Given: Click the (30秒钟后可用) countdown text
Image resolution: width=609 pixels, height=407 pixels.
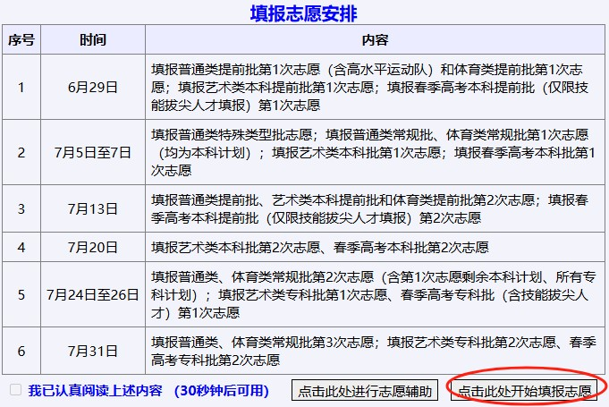Looking at the screenshot, I should pos(222,390).
